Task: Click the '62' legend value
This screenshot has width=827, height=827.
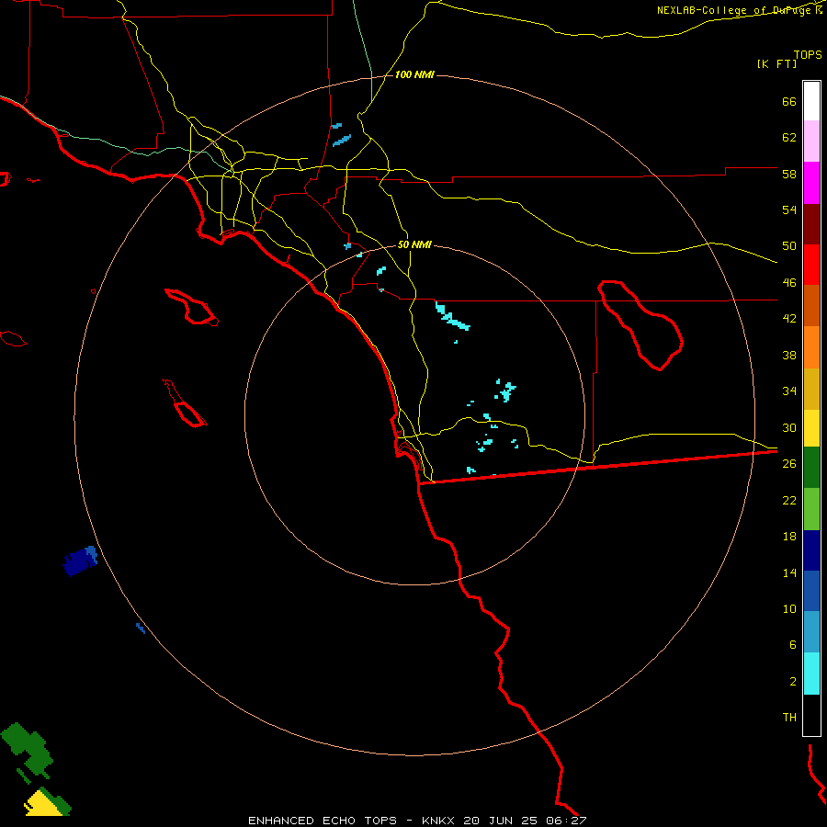Action: [x=789, y=138]
